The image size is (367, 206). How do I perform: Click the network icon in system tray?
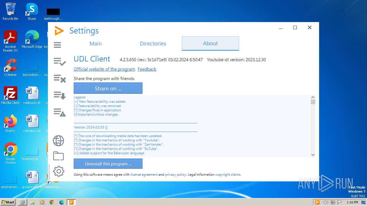333,202
